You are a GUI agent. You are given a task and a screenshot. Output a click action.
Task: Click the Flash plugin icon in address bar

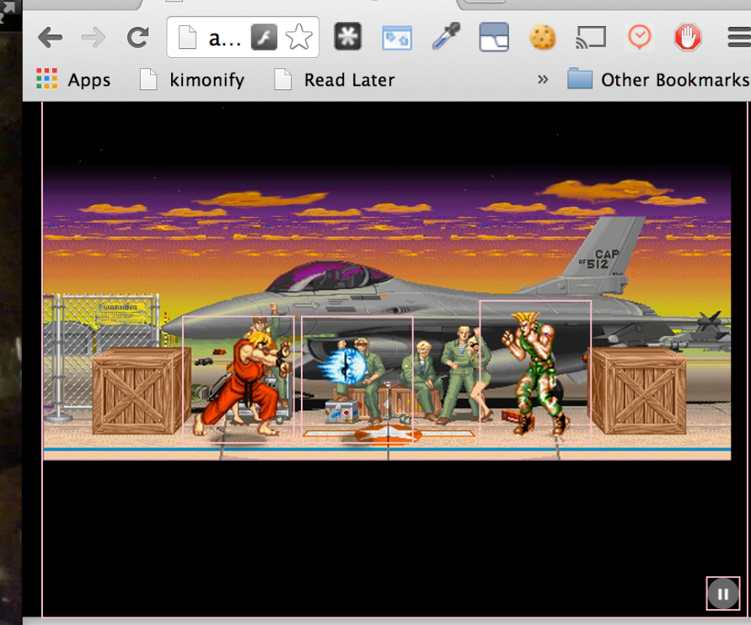point(264,37)
